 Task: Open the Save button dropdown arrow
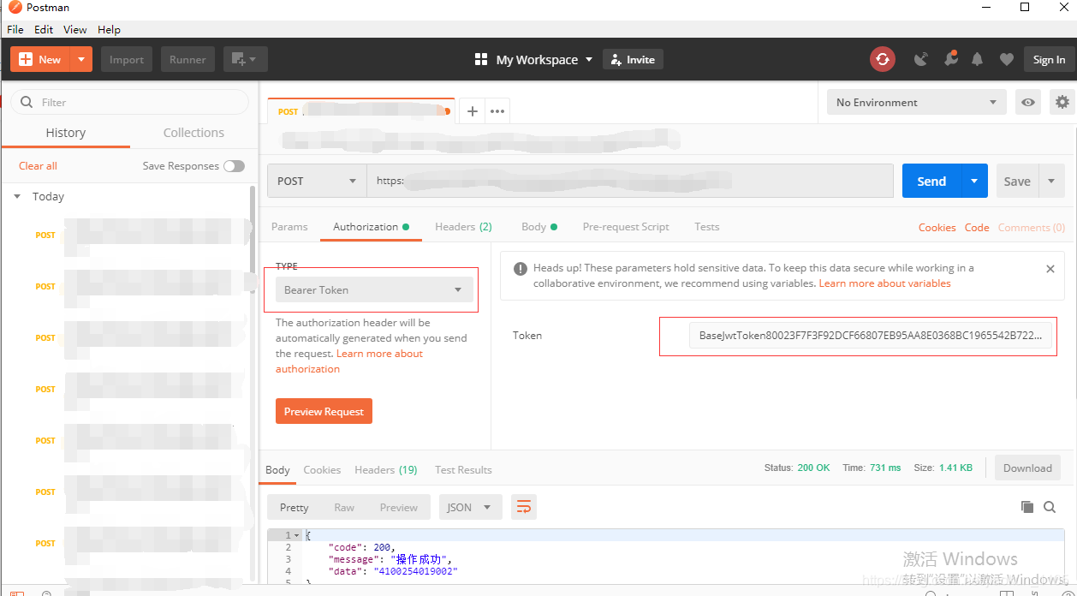point(1051,181)
